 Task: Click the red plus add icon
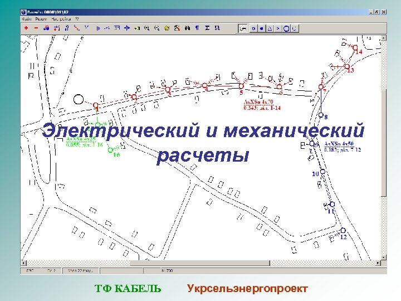tap(26, 28)
